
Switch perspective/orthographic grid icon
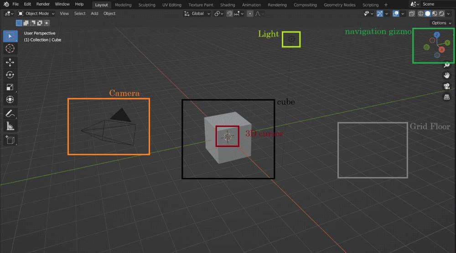(447, 97)
